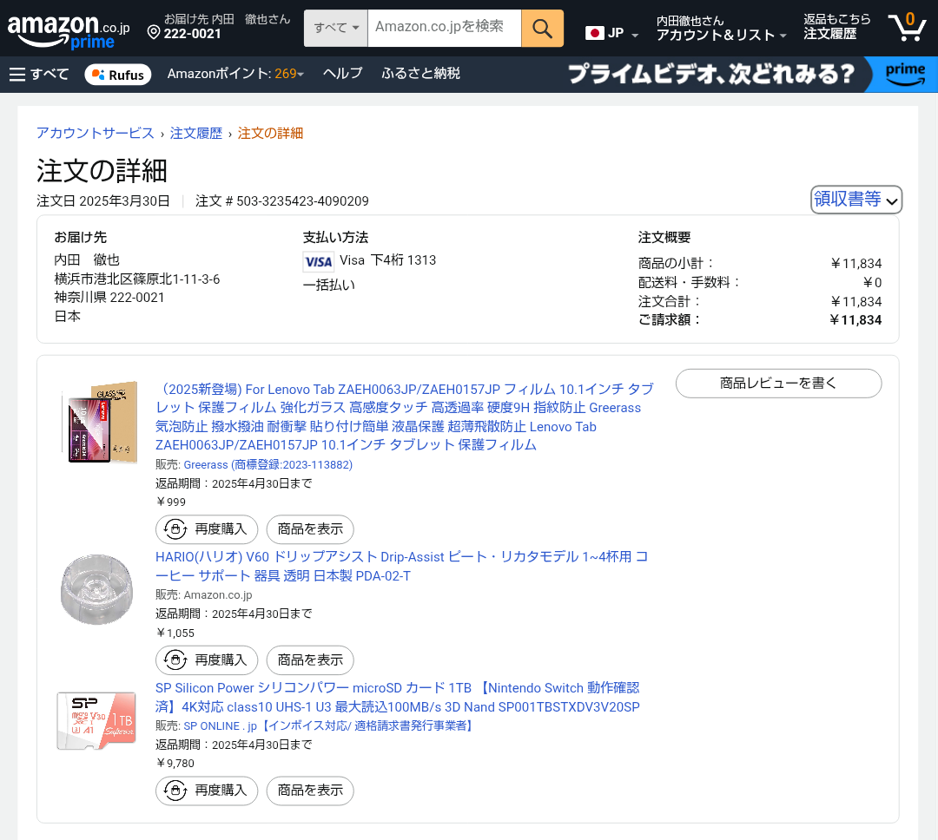Open ふるさと納税 in navigation bar

point(420,75)
